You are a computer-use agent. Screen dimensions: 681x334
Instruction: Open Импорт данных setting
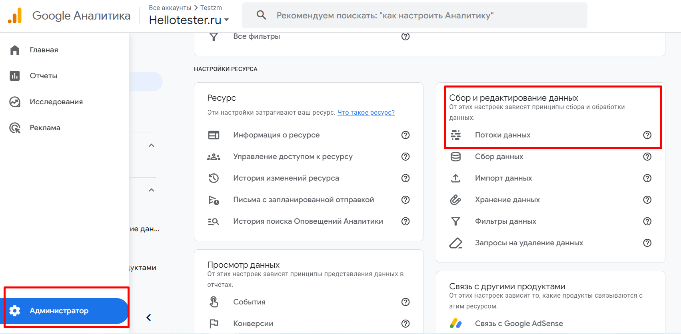(503, 178)
